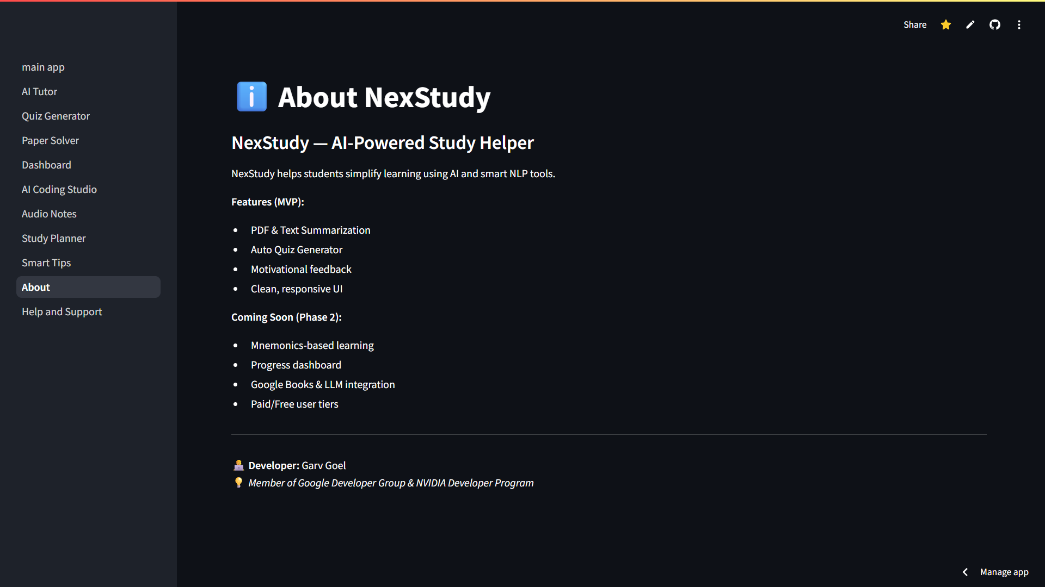Image resolution: width=1045 pixels, height=587 pixels.
Task: Go to the Study Planner page
Action: (x=53, y=238)
